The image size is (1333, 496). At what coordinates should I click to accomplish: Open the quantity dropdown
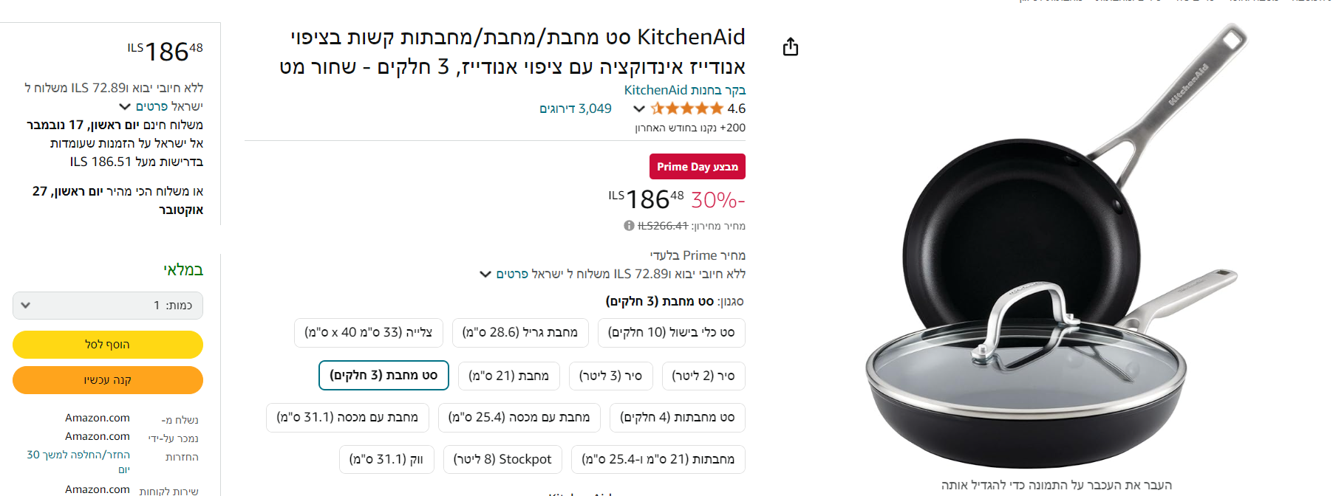click(x=108, y=306)
